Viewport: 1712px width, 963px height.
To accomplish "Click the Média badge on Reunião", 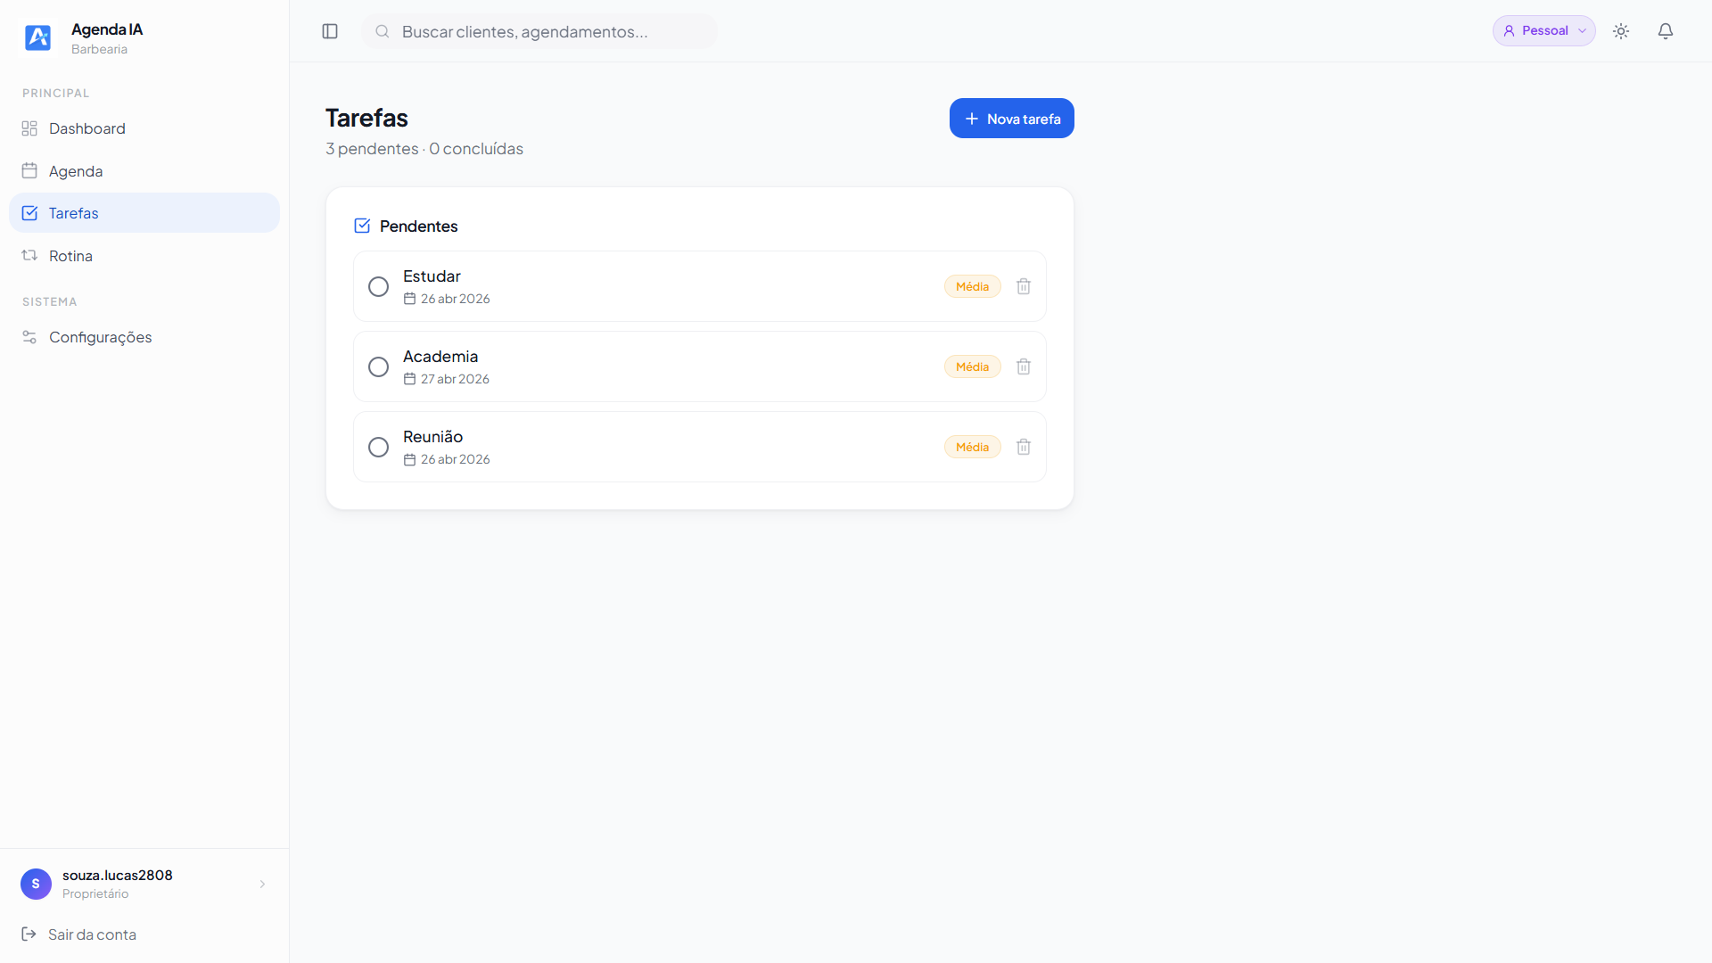I will [972, 447].
